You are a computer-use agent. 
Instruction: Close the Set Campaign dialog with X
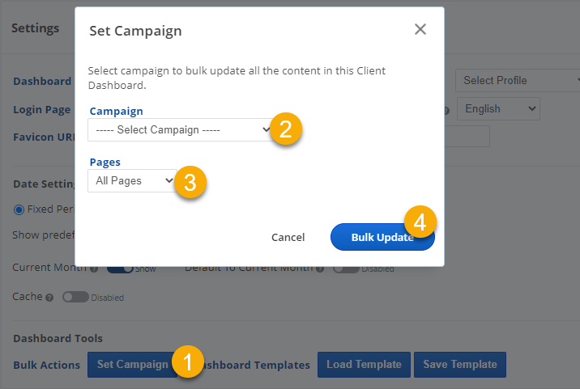(x=420, y=30)
